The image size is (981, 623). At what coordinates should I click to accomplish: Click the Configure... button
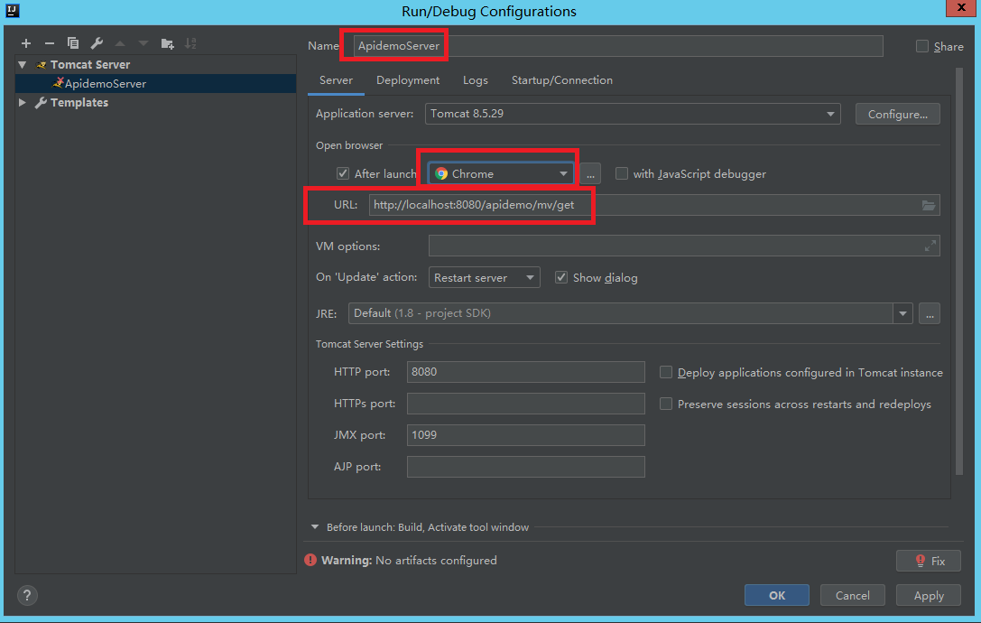point(898,114)
